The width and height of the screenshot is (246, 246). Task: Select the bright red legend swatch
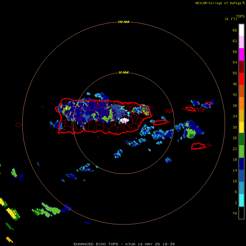(x=241, y=79)
